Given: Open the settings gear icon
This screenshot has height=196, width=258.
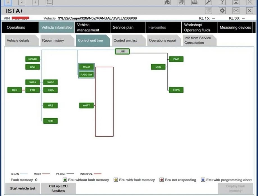Looking at the screenshot, I should pos(222,11).
